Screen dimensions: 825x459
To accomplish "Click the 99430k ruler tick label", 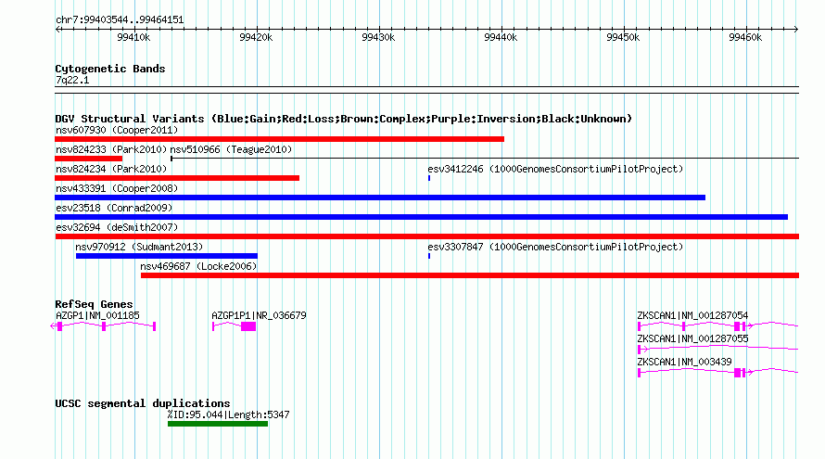I will (378, 37).
